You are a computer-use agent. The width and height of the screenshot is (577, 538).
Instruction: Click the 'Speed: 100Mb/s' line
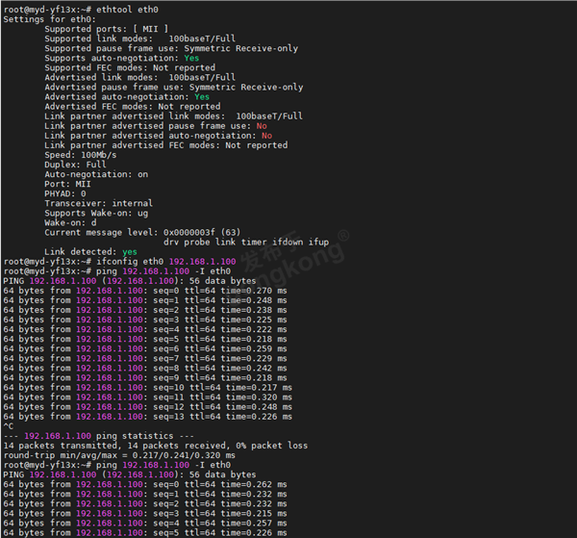(x=80, y=155)
